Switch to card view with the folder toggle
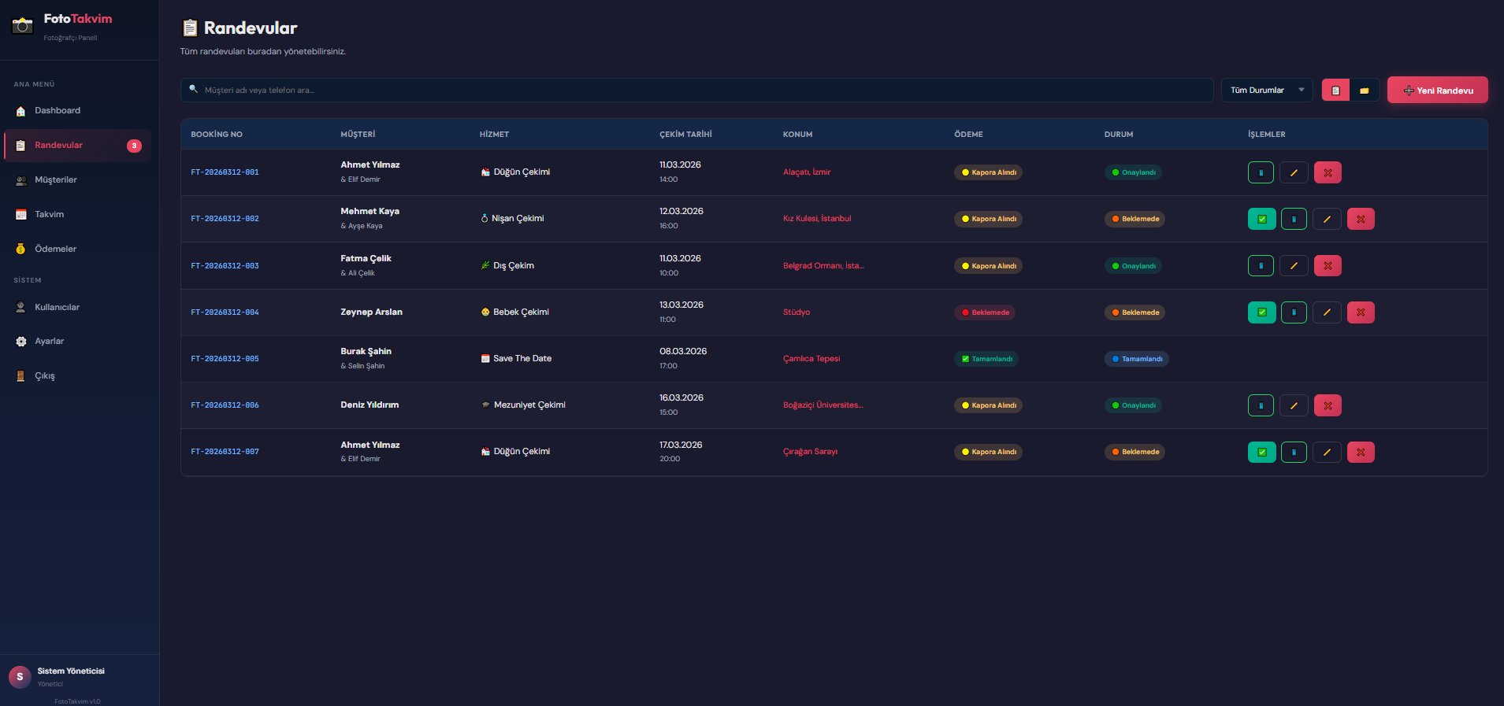Screen dimensions: 1504x706 click(1364, 91)
